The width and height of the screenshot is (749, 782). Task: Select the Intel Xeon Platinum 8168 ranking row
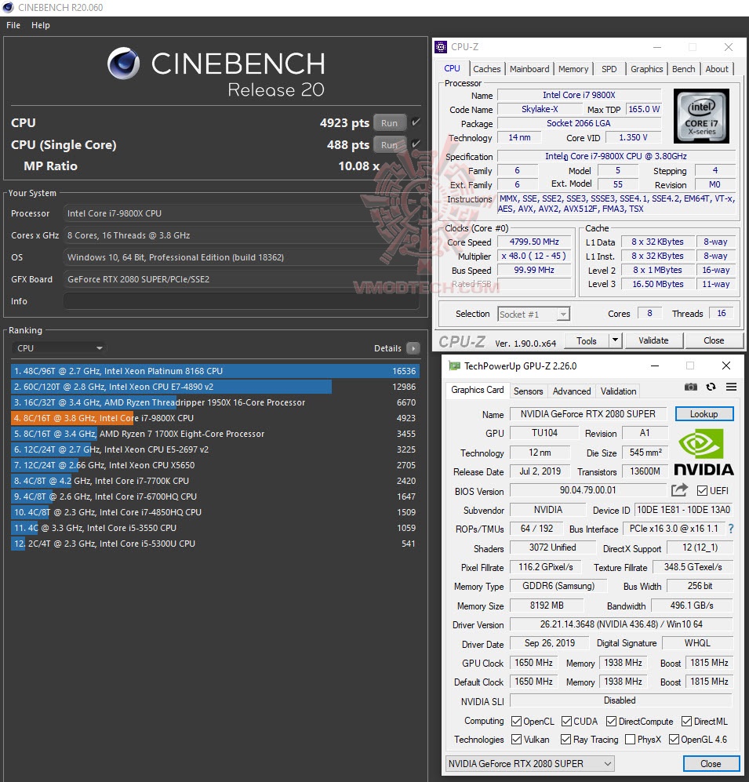point(215,371)
